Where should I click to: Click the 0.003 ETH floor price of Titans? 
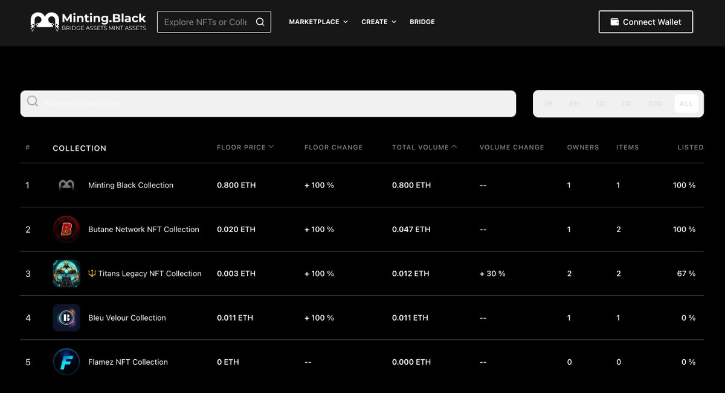click(236, 274)
